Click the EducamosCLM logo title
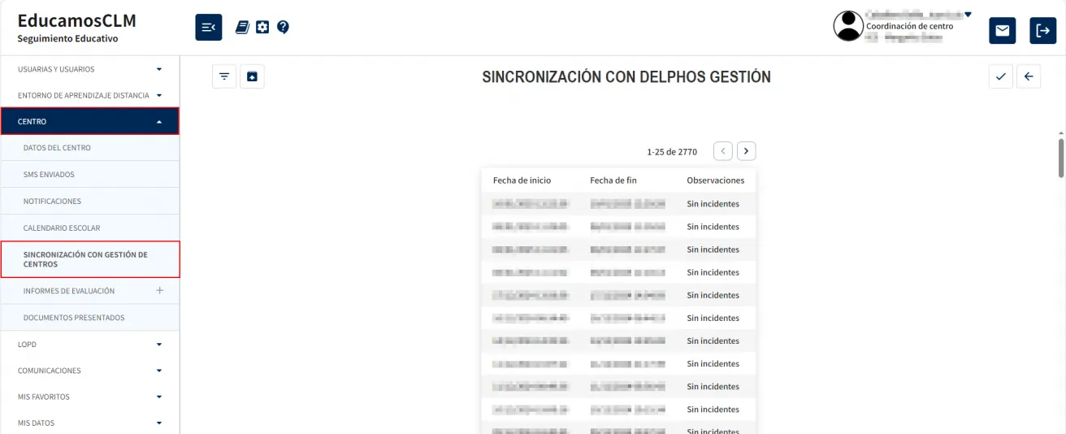Image resolution: width=1066 pixels, height=434 pixels. pyautogui.click(x=76, y=20)
